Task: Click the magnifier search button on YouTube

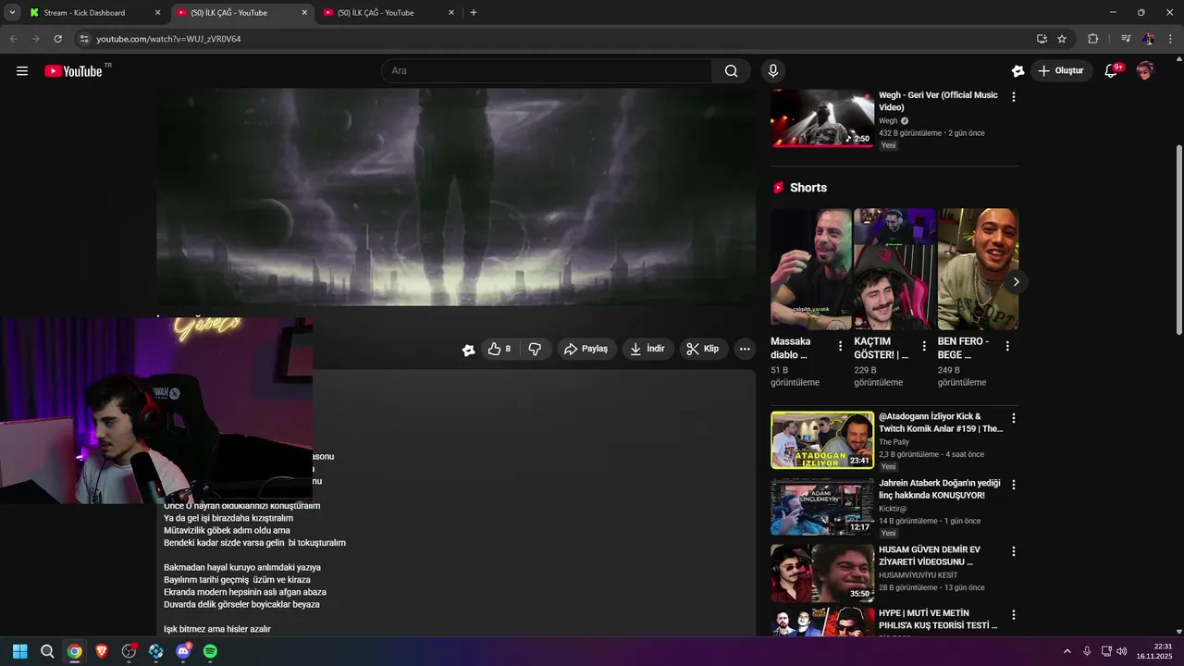Action: pyautogui.click(x=732, y=71)
